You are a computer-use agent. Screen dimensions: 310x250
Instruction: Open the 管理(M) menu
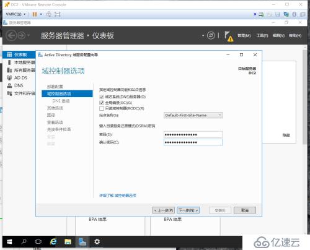(244, 36)
